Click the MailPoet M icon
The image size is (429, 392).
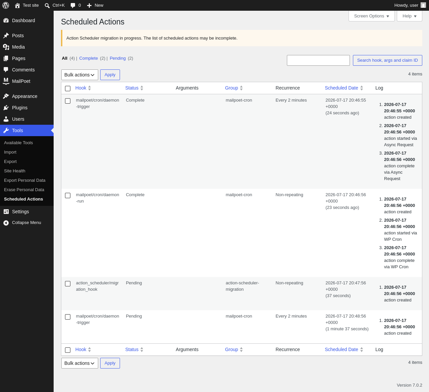coord(6,81)
